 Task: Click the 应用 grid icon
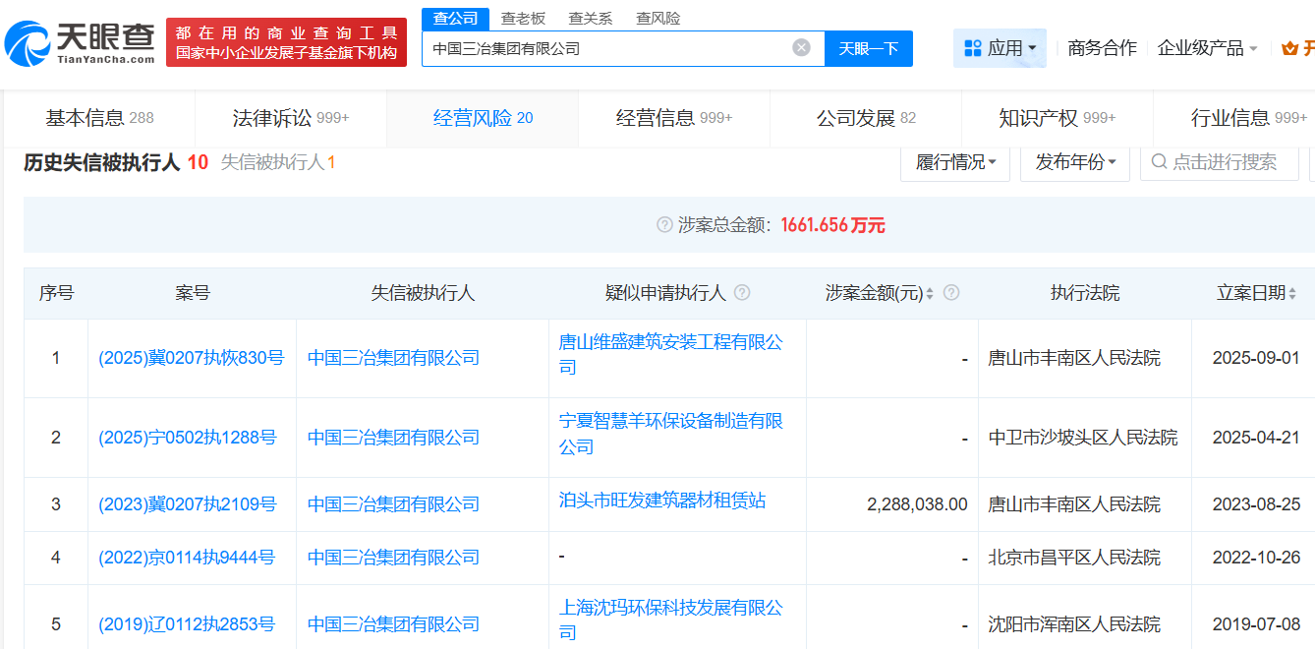click(973, 48)
